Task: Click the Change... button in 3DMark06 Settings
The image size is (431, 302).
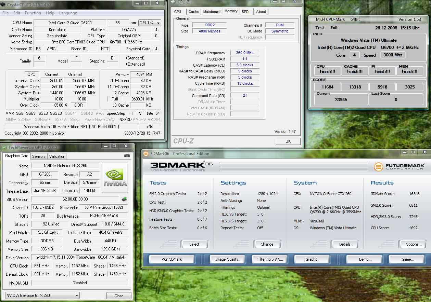Action: [268, 244]
